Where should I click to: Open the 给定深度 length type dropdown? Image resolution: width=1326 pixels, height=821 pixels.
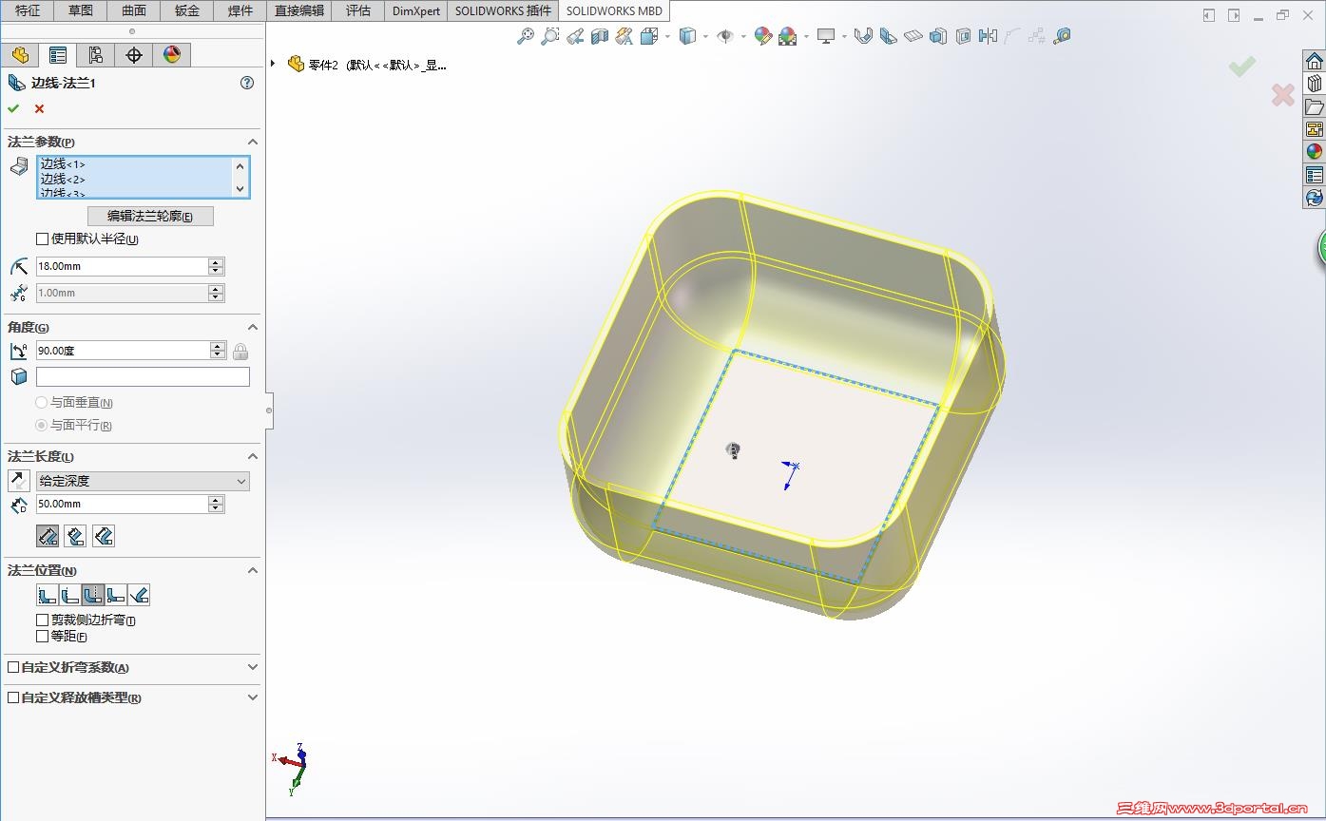pos(143,481)
